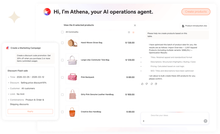Click the No limit value
This screenshot has height=134, width=220.
click(x=21, y=94)
